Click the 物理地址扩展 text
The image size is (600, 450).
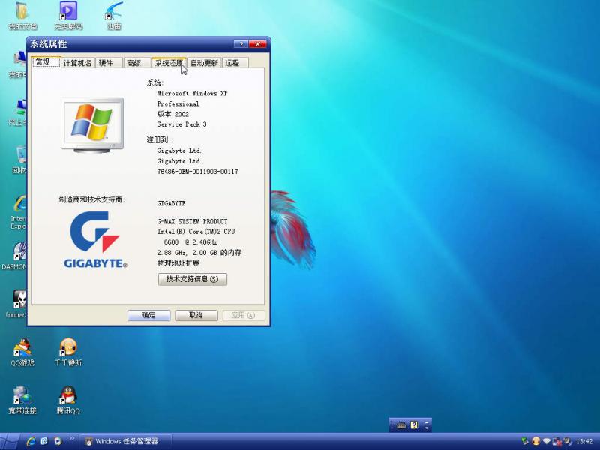(x=178, y=263)
